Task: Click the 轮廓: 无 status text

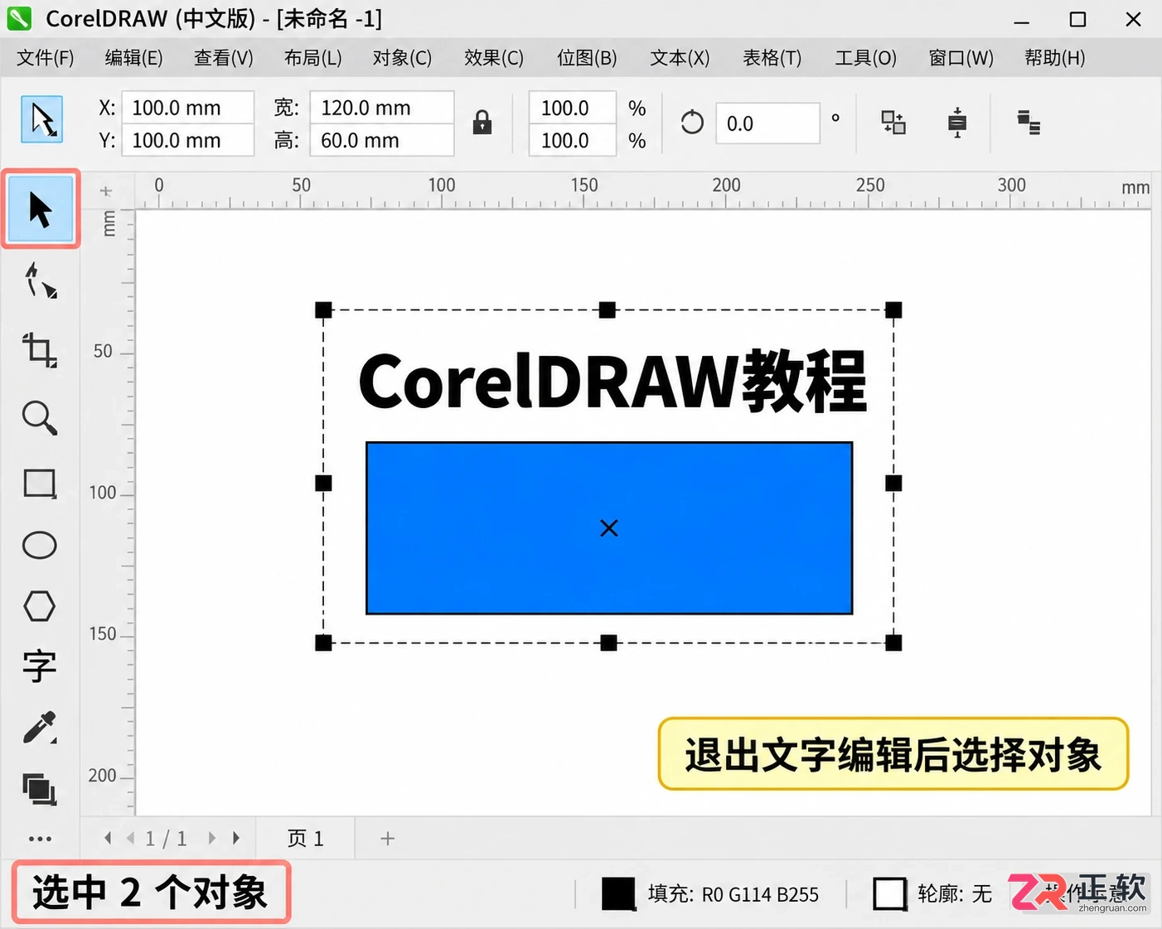Action: point(955,894)
